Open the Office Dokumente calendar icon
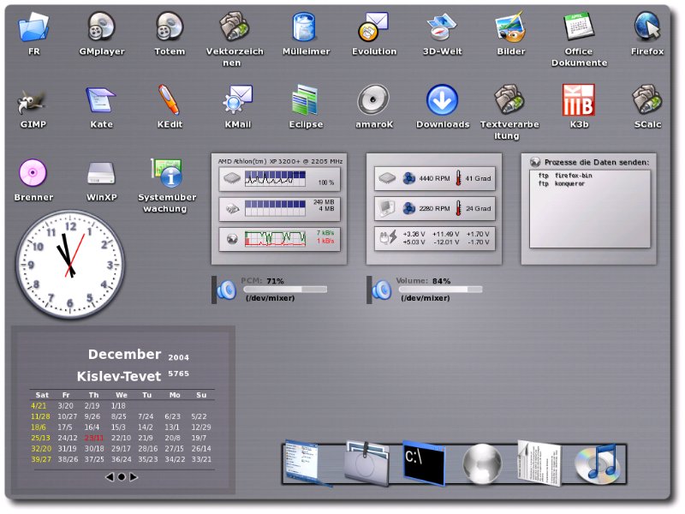The width and height of the screenshot is (685, 514). 579,27
